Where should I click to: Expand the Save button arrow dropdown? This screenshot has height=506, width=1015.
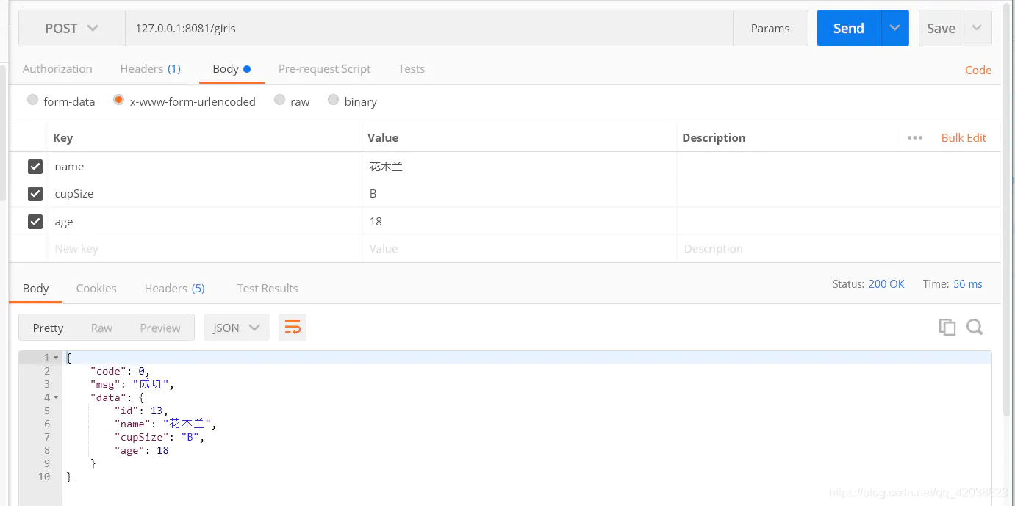coord(977,28)
